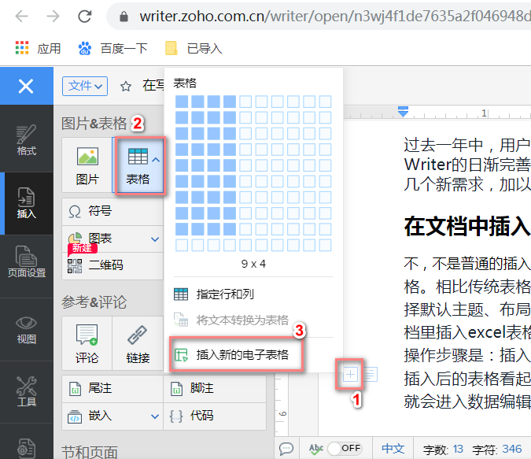The height and width of the screenshot is (459, 531).
Task: Click the 字符: 346 character count
Action: pos(497,450)
